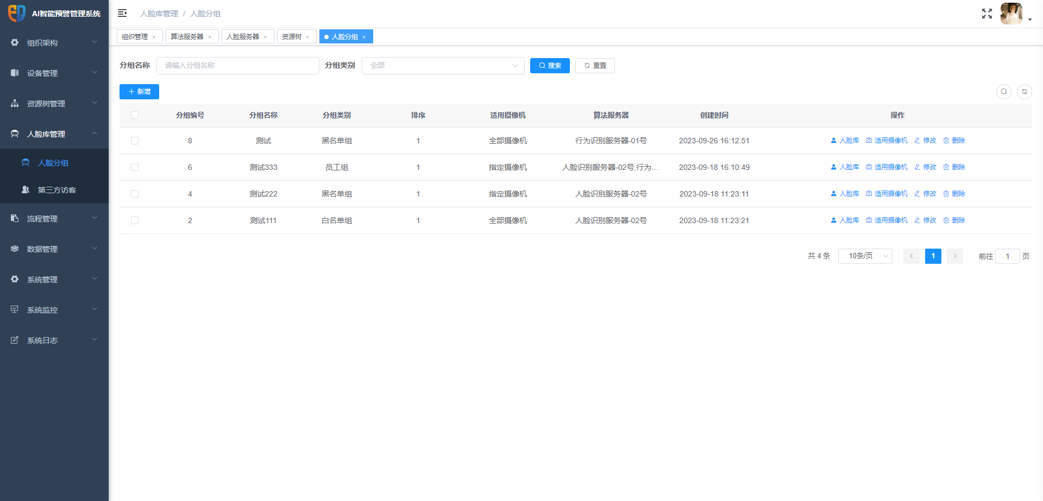Click the data management layers icon
The image size is (1043, 501).
(x=15, y=249)
